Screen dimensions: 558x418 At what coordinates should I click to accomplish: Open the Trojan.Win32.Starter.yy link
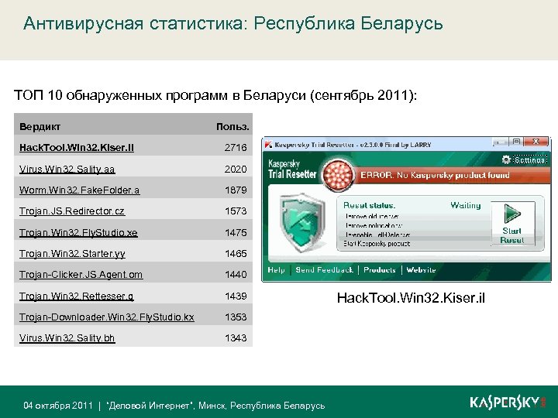pos(72,253)
